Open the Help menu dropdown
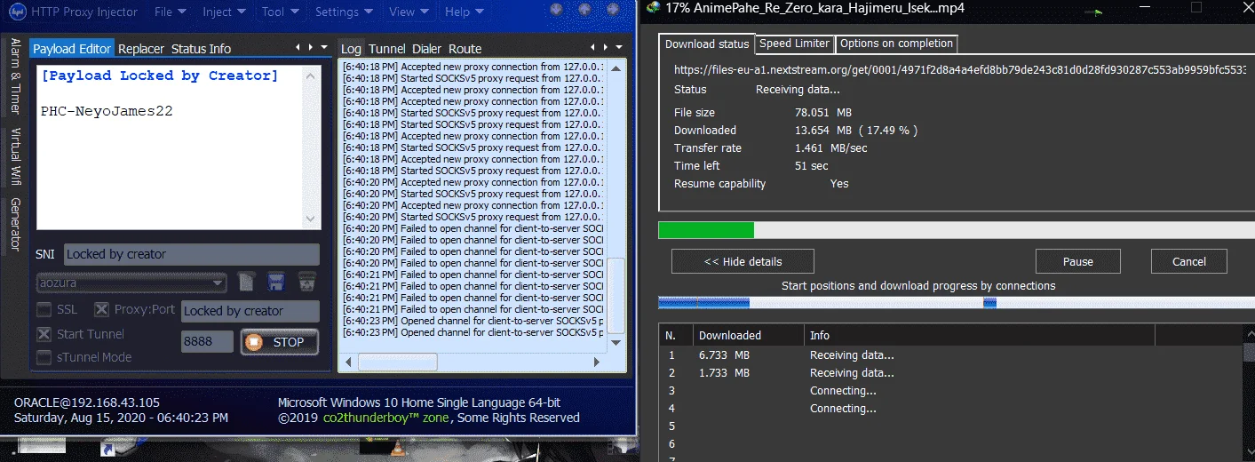The width and height of the screenshot is (1255, 462). tap(463, 12)
